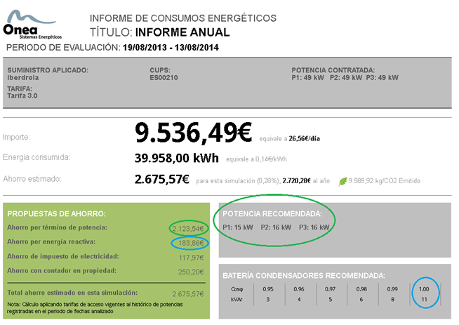
Task: Click the 250,20€ owned meter savings
Action: pos(192,271)
